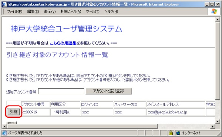Click the ネットワークID column header

[x=130, y=104]
